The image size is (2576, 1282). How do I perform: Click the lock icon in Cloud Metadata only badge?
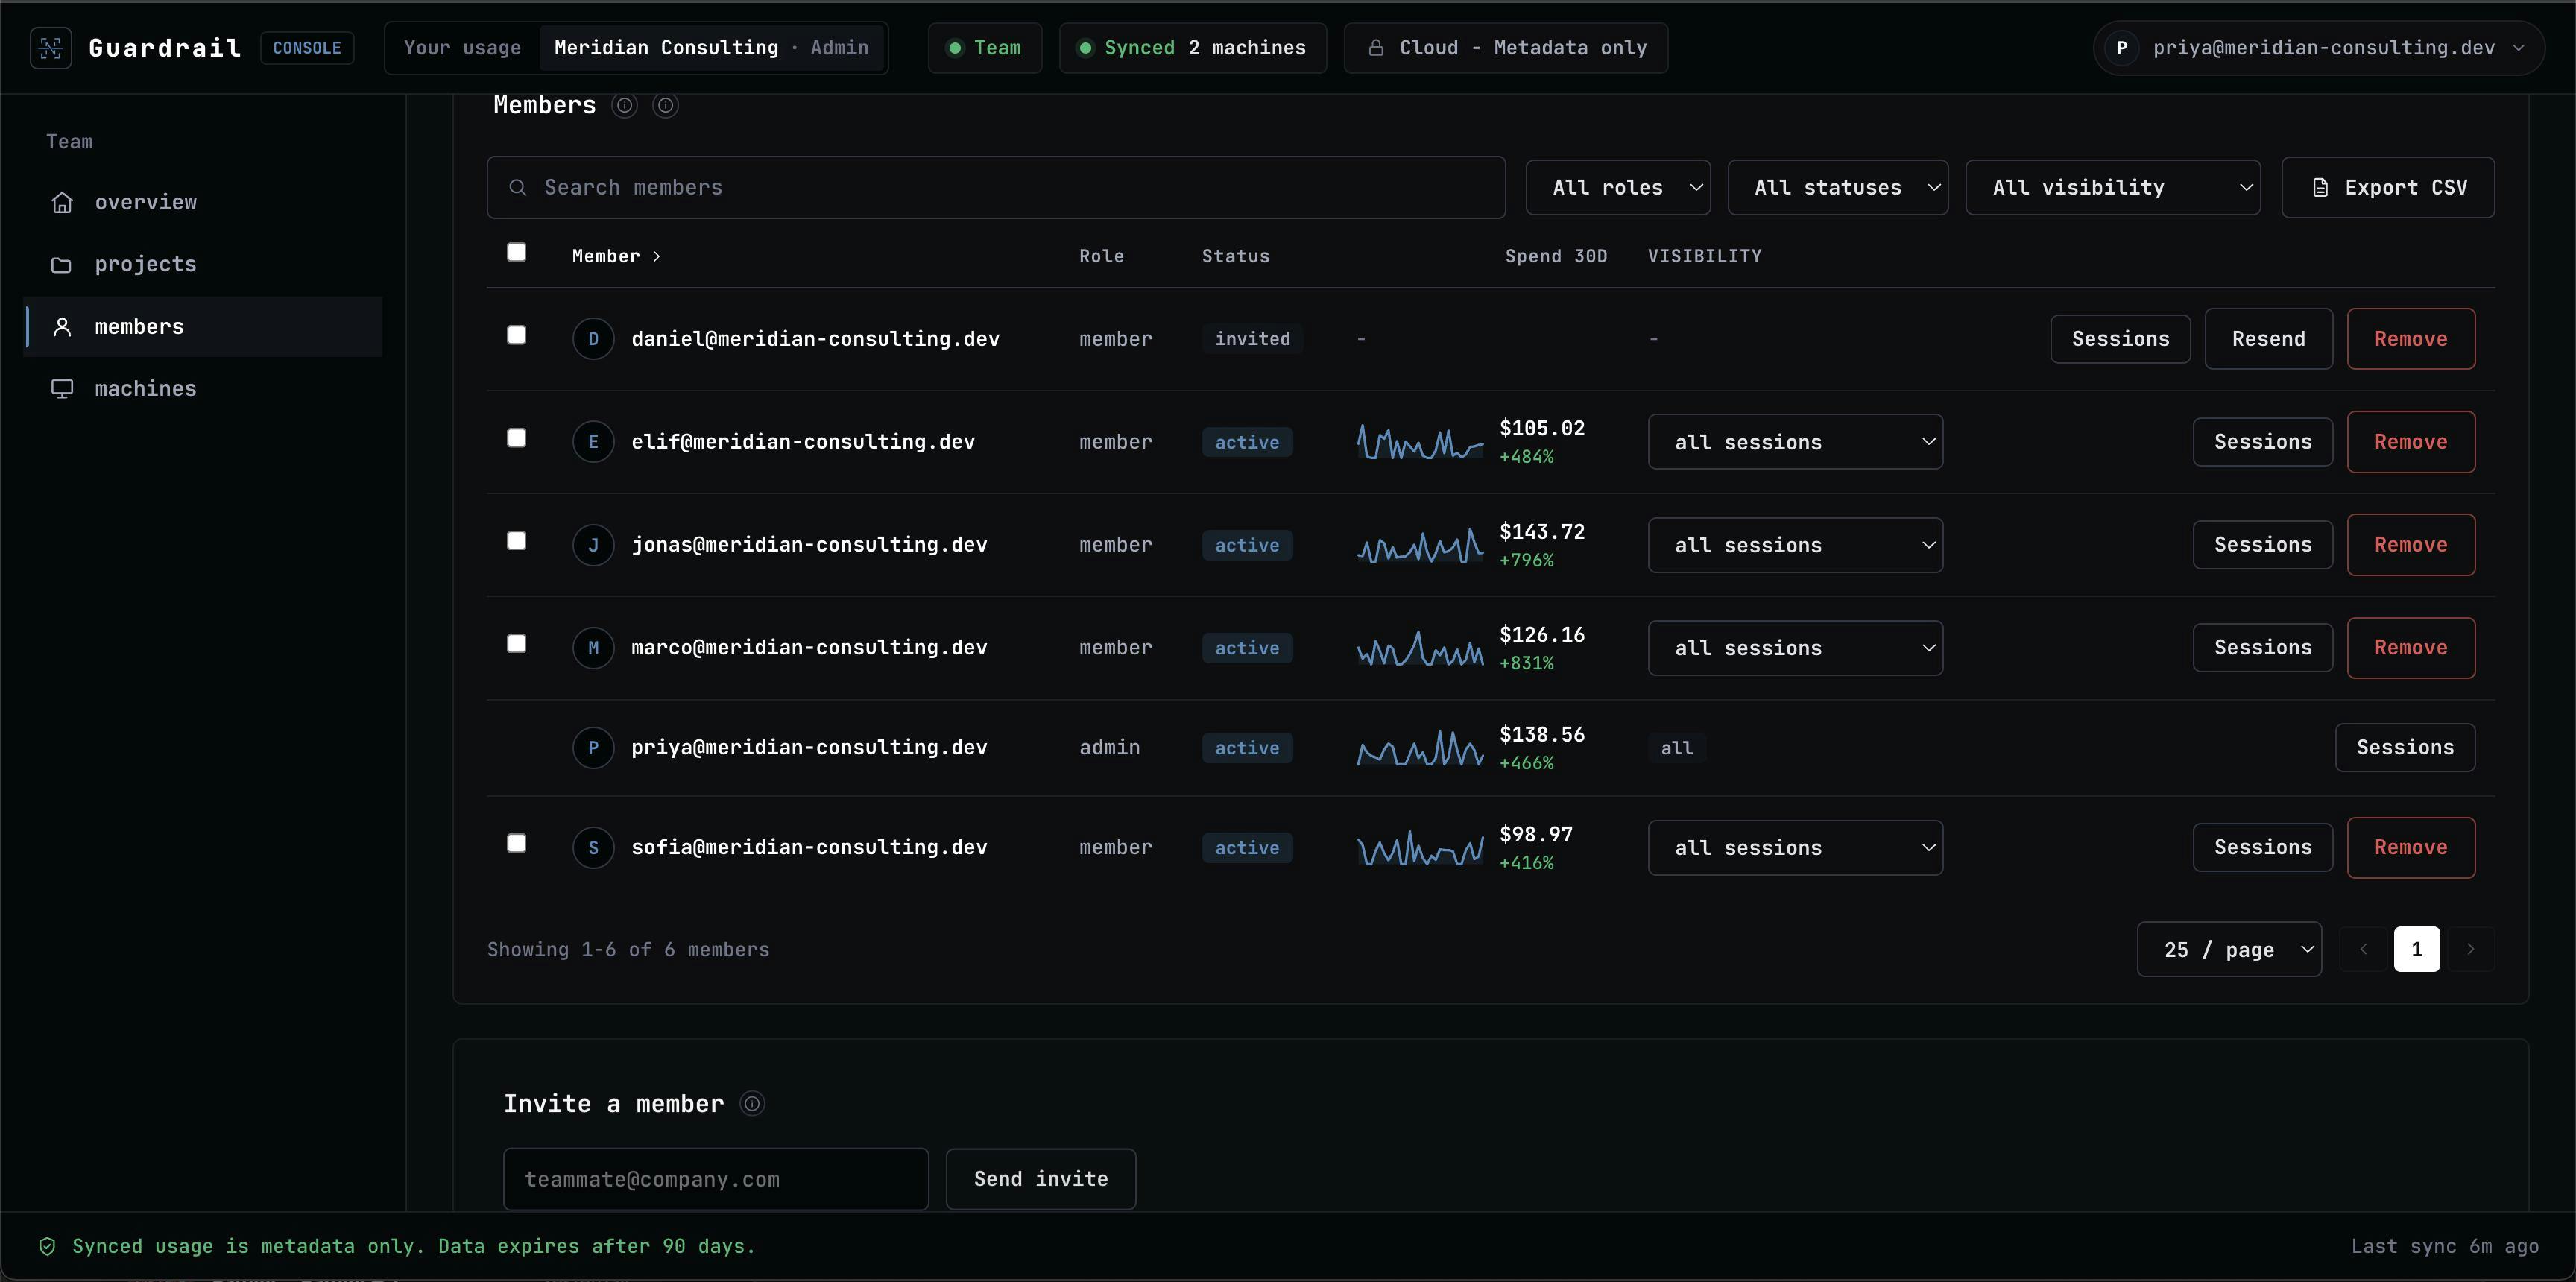pyautogui.click(x=1376, y=48)
